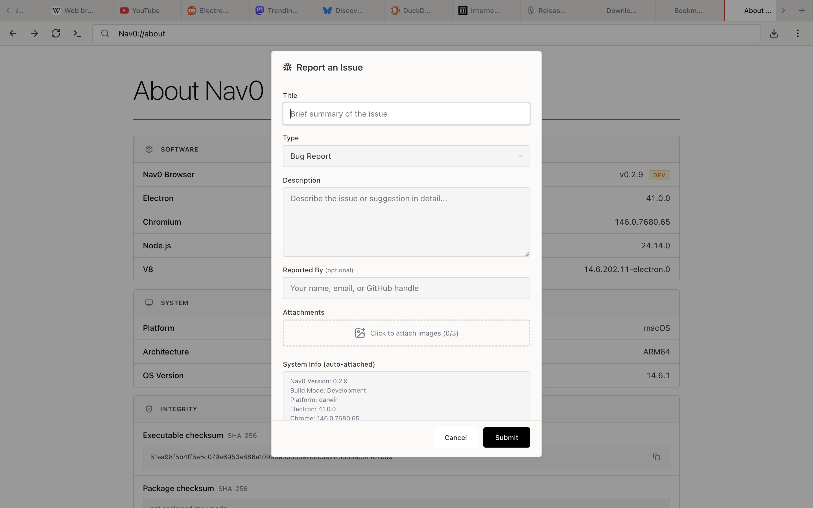The image size is (813, 508).
Task: Click the macOS platform value
Action: click(657, 328)
